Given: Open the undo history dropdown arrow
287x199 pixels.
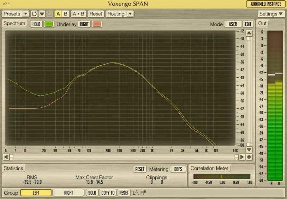Looking at the screenshot, I should click(42, 14).
